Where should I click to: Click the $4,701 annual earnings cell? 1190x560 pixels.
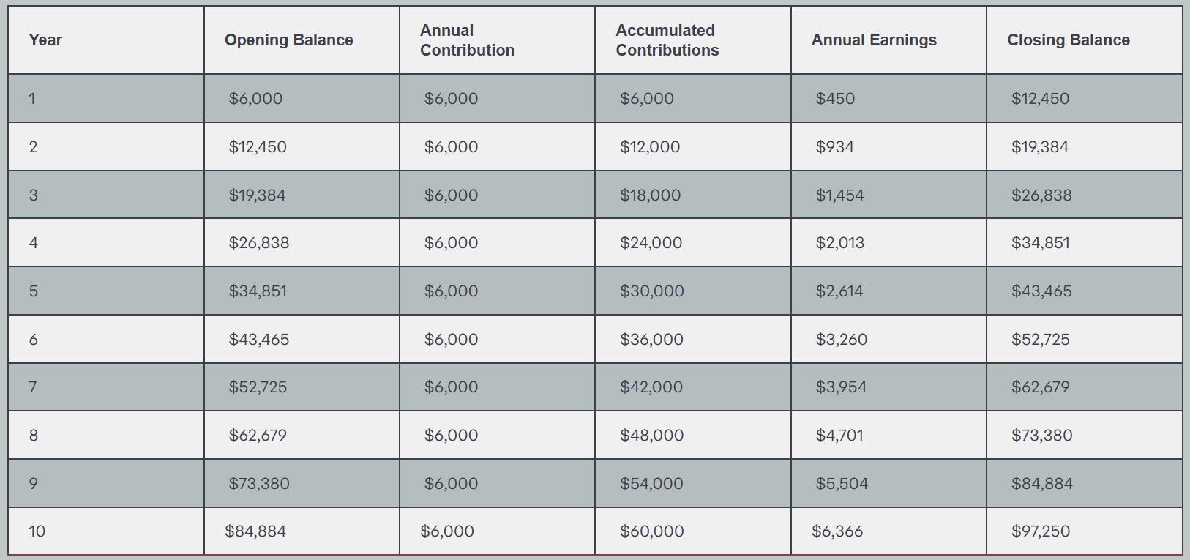coord(839,436)
